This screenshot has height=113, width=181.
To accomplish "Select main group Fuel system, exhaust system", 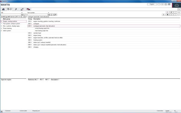I will 13,24.
